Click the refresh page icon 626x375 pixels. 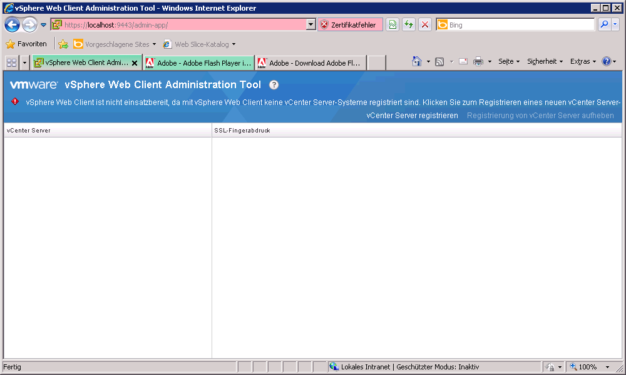coord(409,25)
